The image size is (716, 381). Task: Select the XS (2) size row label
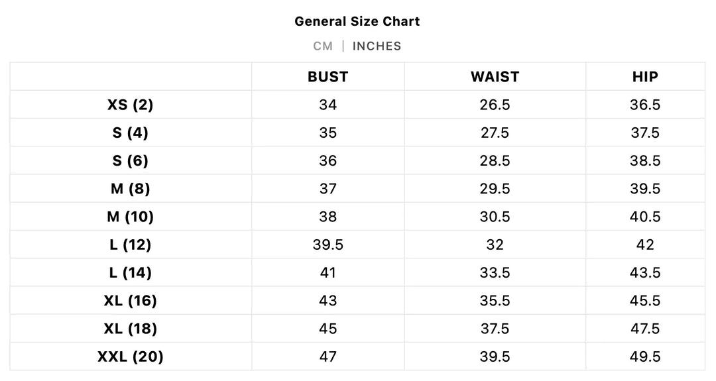click(x=130, y=105)
